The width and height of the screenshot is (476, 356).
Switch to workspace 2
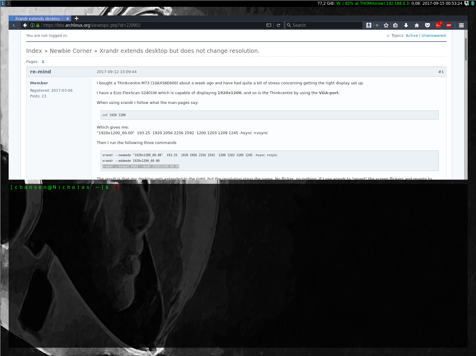pos(8,3)
